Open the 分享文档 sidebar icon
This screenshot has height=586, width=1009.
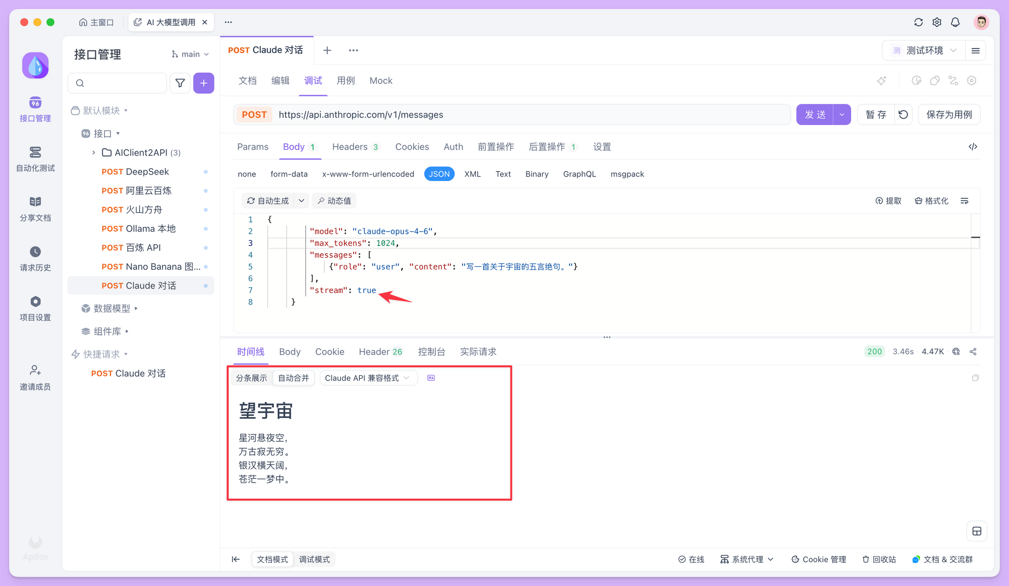(35, 208)
